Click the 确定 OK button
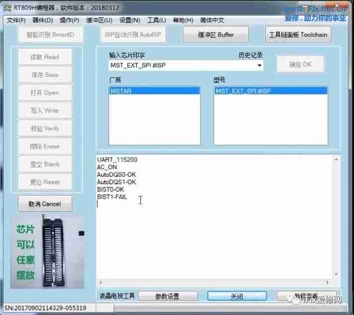This screenshot has height=315, width=354. coord(300,64)
